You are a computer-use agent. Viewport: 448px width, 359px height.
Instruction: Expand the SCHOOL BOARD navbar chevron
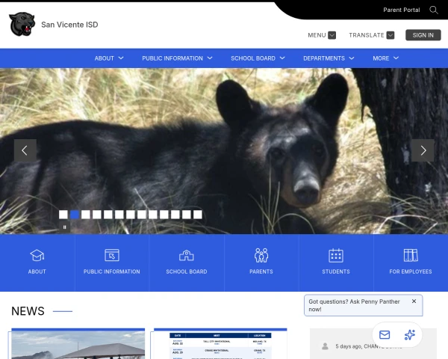(282, 58)
